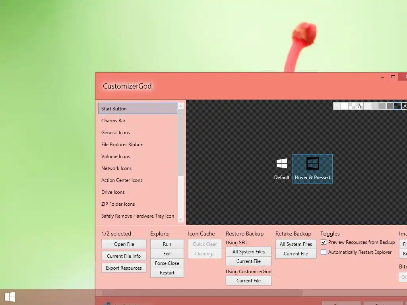
Task: Select Network Icons category
Action: click(138, 168)
